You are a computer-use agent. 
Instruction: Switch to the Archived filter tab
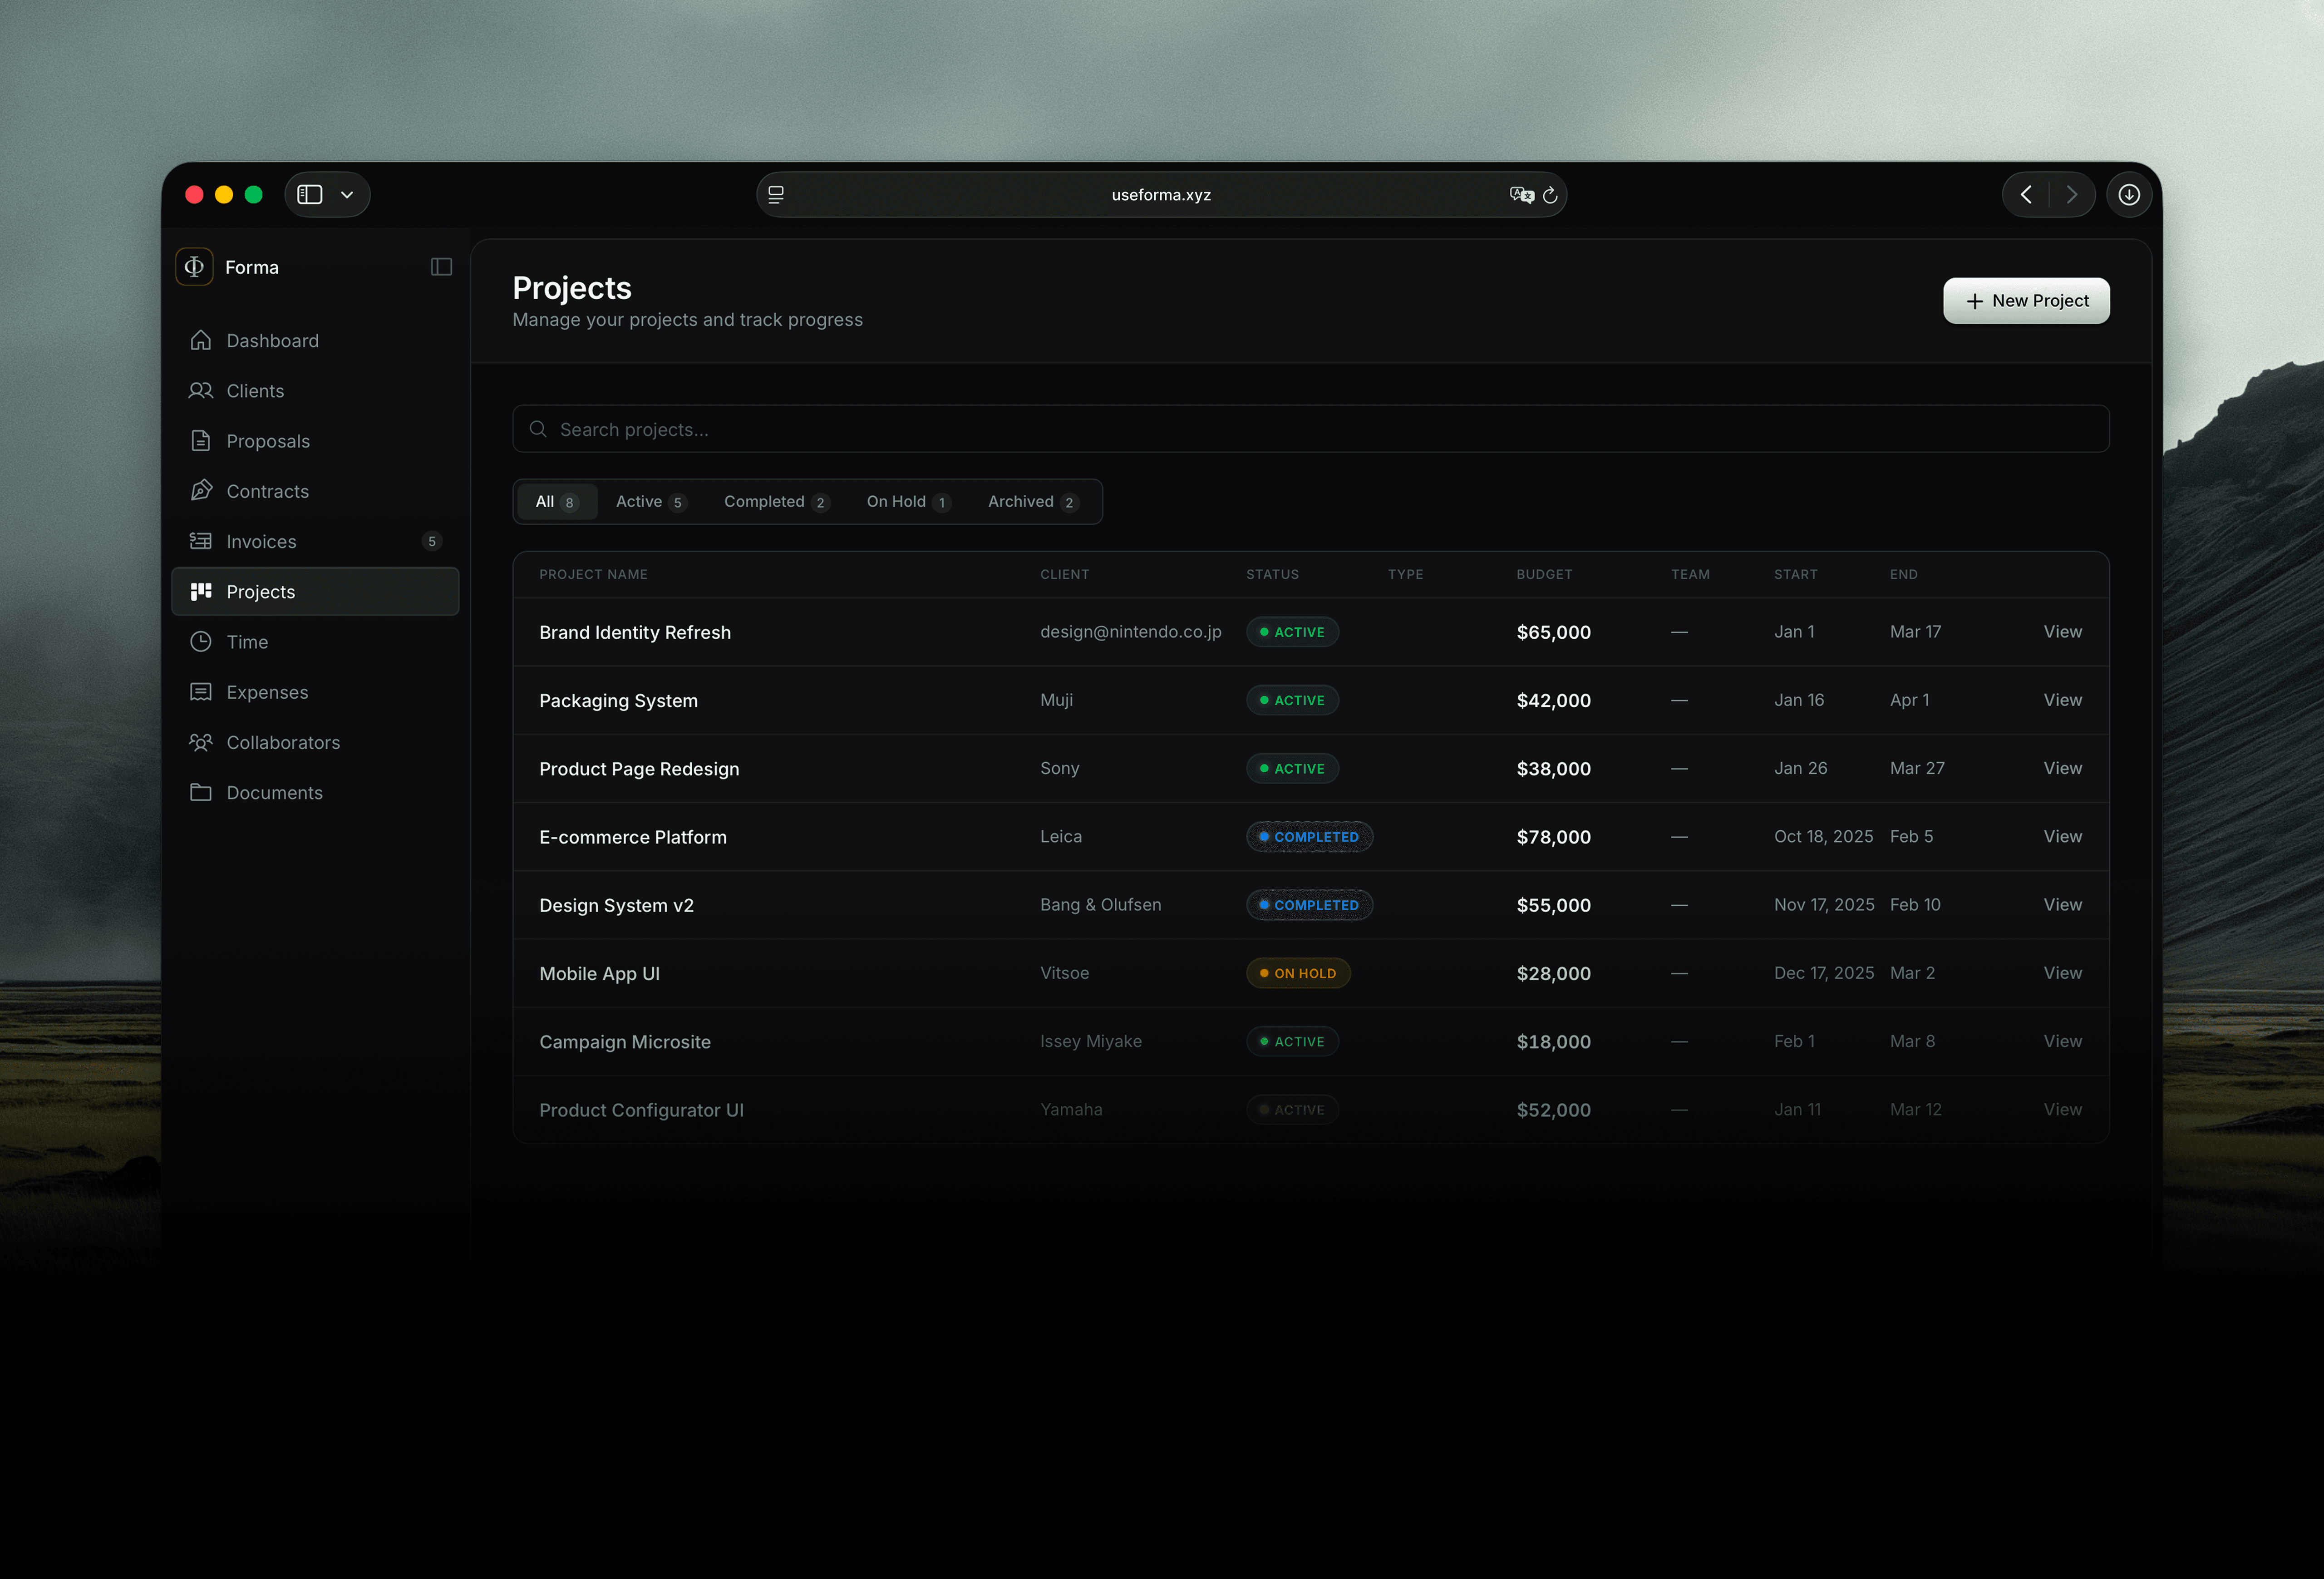point(1033,502)
